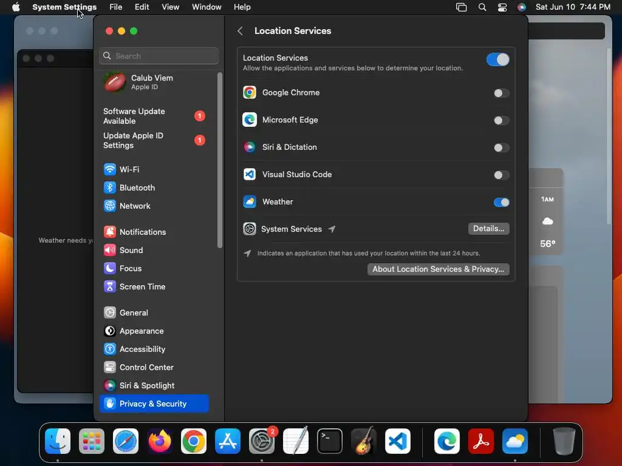Open Calub Viem Apple ID

coord(154,83)
